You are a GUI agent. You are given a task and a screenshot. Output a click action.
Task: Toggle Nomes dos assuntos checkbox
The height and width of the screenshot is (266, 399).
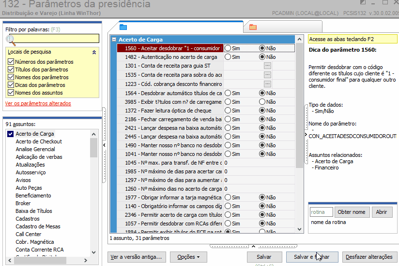coord(11,93)
